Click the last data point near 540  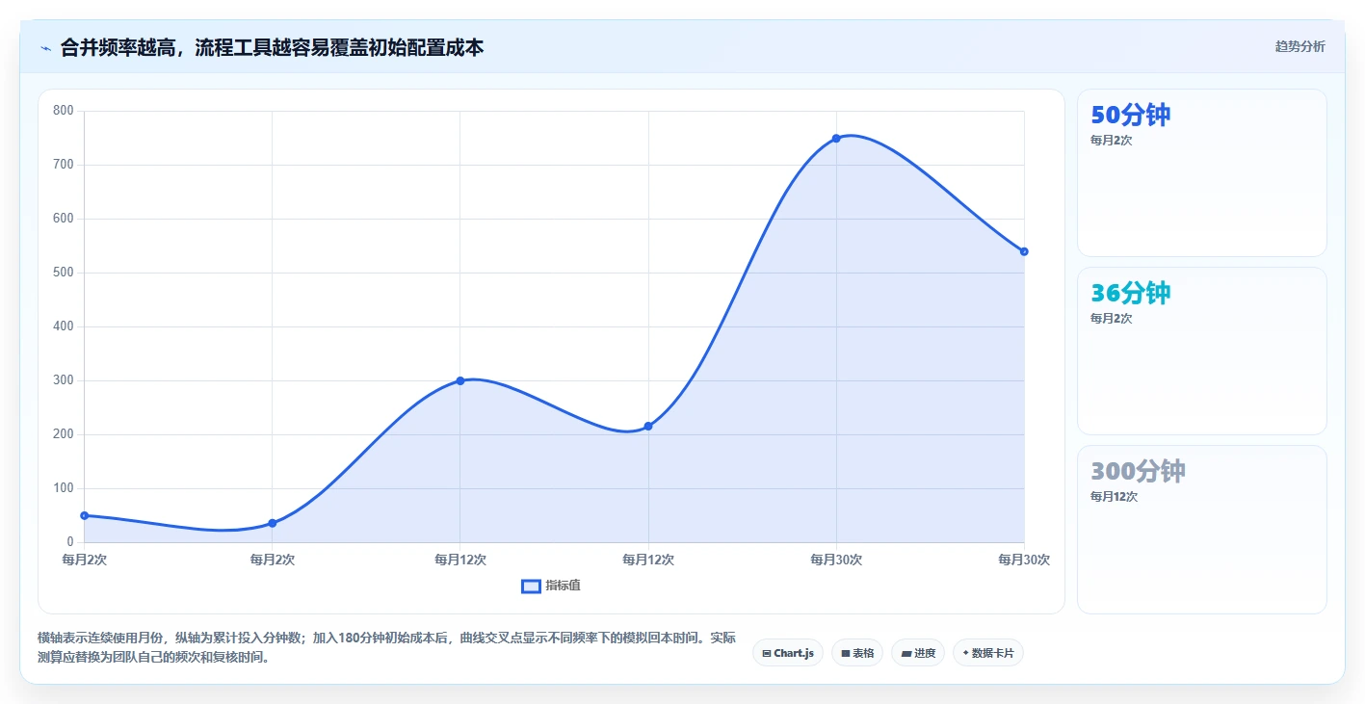point(1024,251)
